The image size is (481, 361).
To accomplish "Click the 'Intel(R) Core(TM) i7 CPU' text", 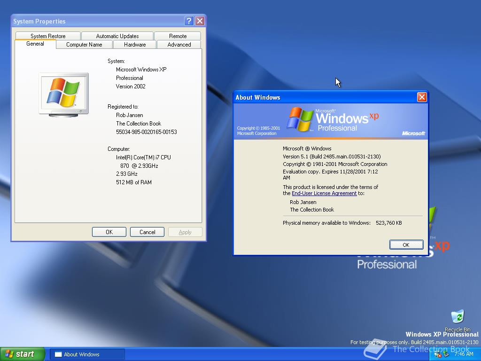I will (143, 157).
